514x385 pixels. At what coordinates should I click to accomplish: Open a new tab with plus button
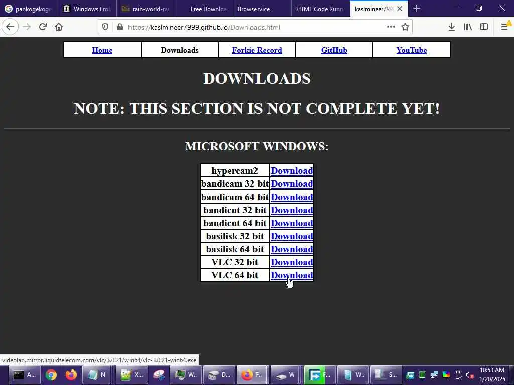[x=416, y=8]
